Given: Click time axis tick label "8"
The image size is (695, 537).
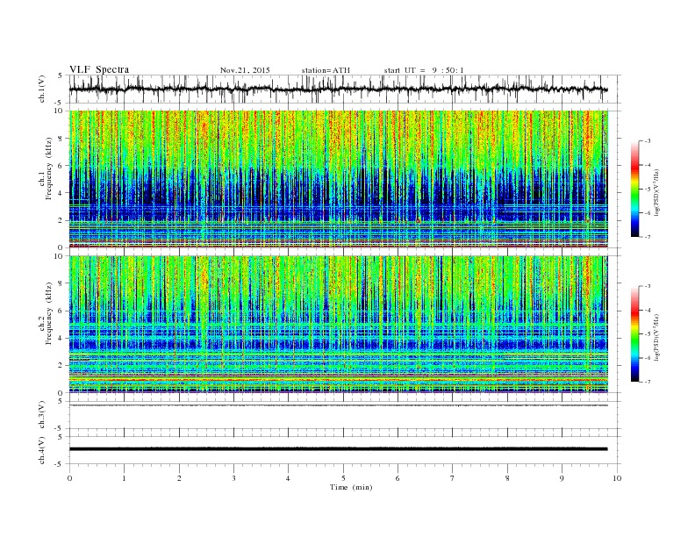Looking at the screenshot, I should 507,478.
